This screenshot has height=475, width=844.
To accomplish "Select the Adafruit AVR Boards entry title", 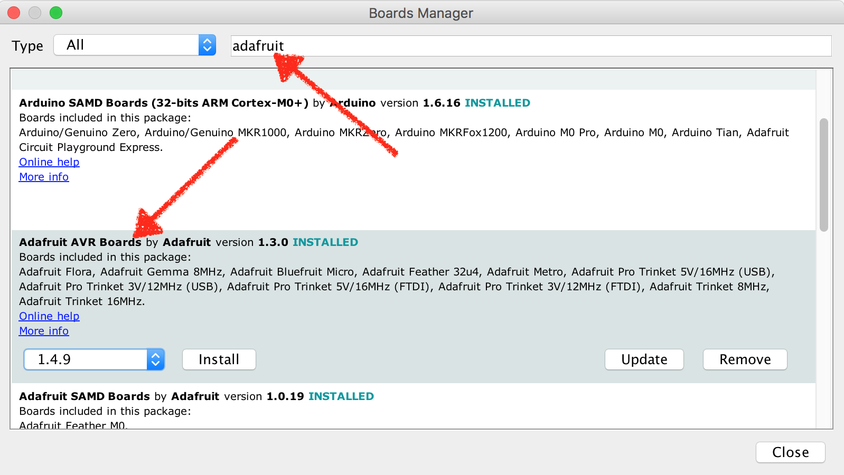I will tap(80, 242).
